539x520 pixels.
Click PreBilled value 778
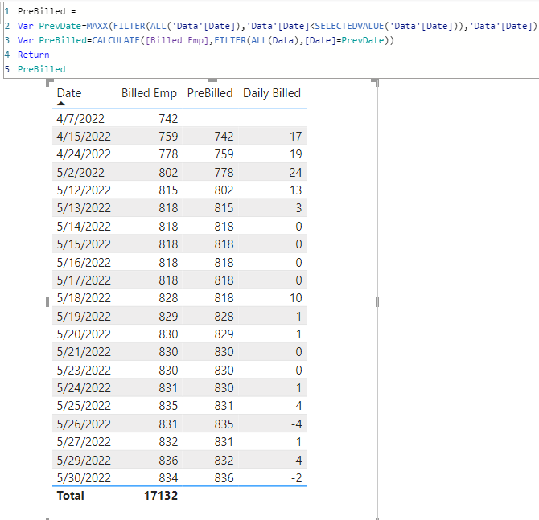click(224, 173)
